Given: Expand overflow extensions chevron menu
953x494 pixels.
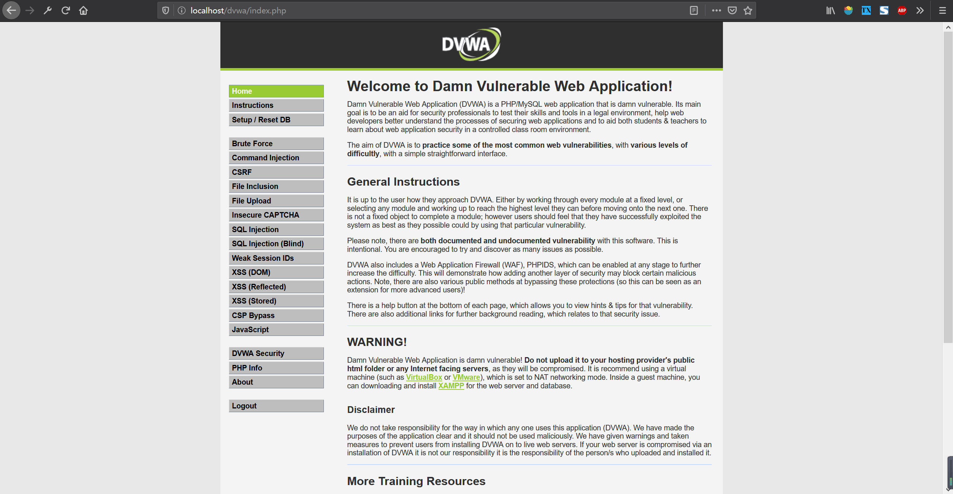Looking at the screenshot, I should (920, 10).
